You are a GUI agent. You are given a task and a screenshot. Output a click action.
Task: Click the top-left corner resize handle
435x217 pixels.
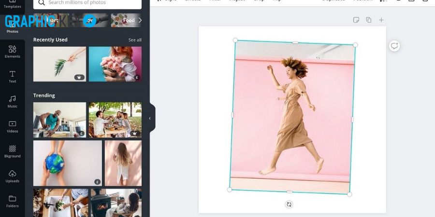click(x=235, y=40)
